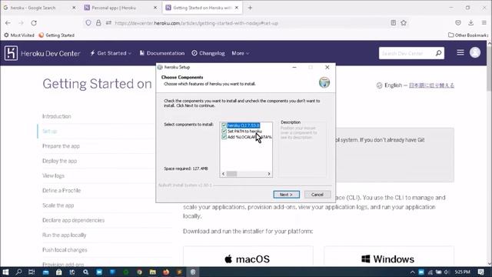Click the browser forward arrow
This screenshot has height=277, width=492.
tap(21, 23)
